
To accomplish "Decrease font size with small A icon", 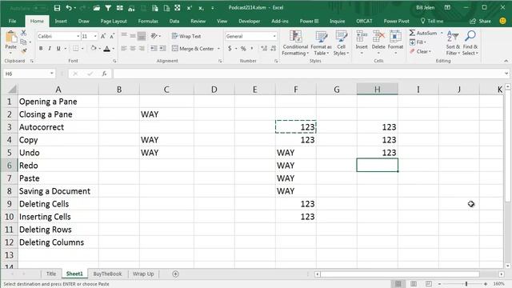I will tap(112, 36).
